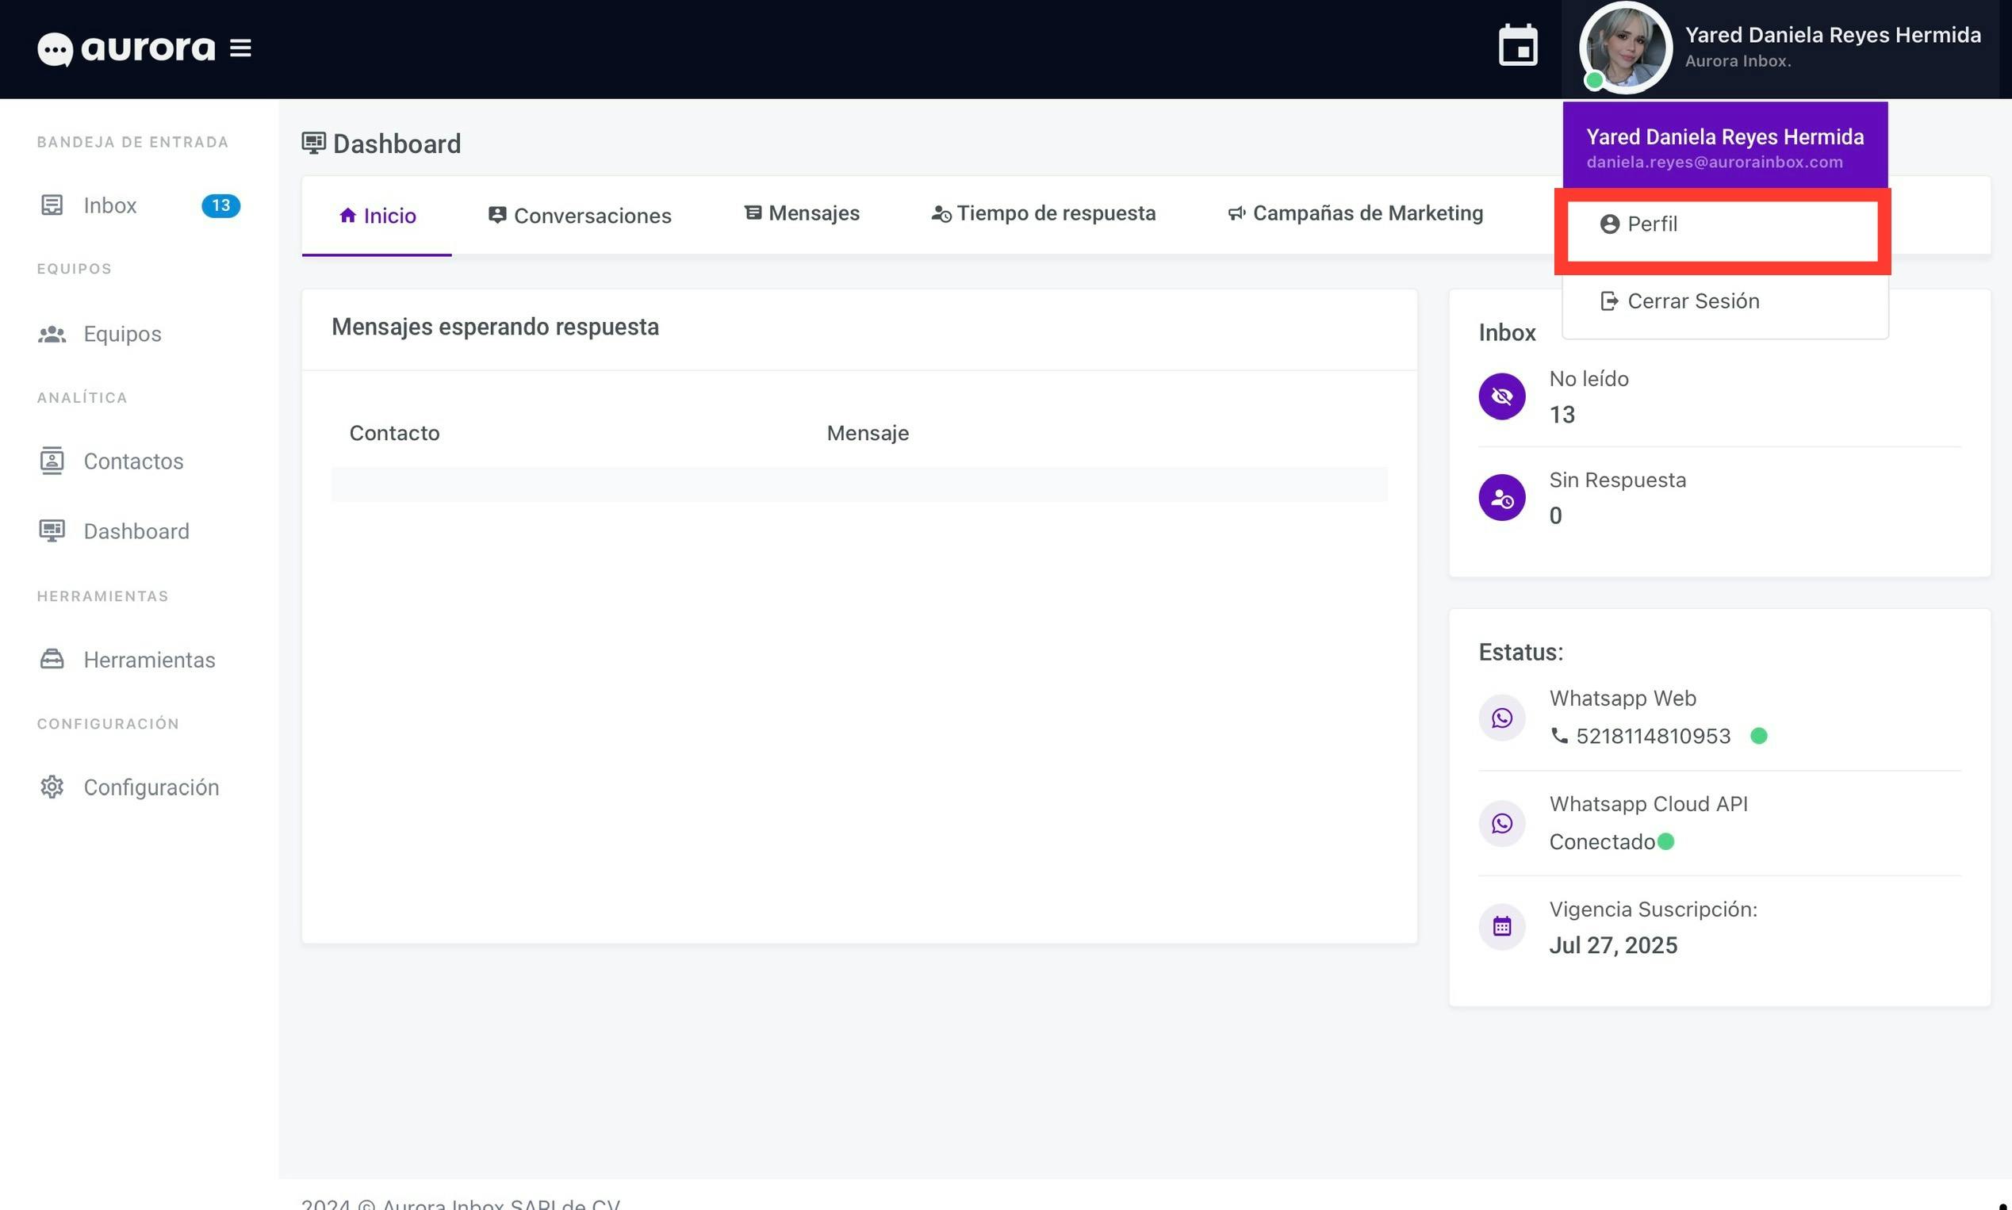2012x1210 pixels.
Task: Choose Cerrar Sesión in user dropdown
Action: pyautogui.click(x=1724, y=301)
